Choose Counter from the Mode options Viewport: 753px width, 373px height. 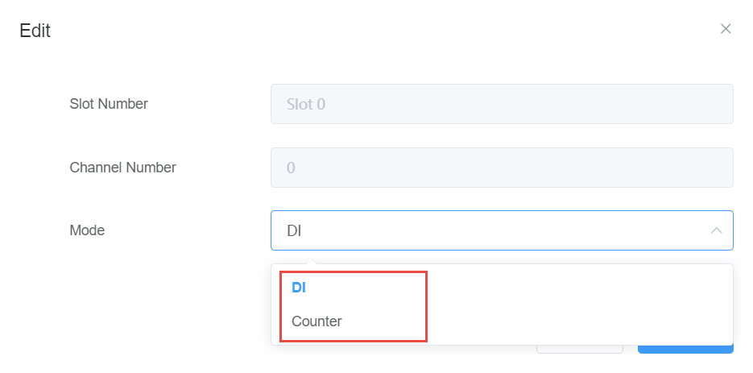pyautogui.click(x=317, y=321)
